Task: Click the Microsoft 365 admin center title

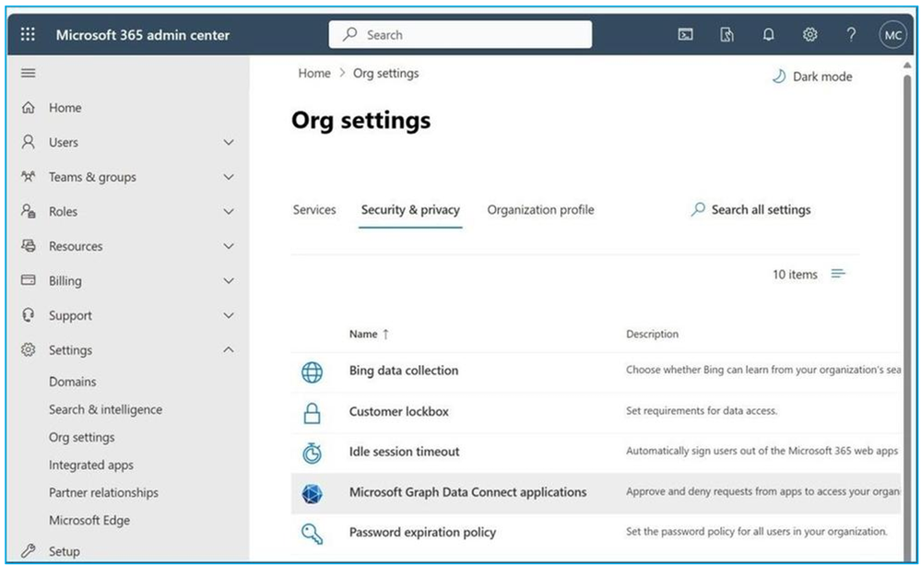Action: click(143, 35)
